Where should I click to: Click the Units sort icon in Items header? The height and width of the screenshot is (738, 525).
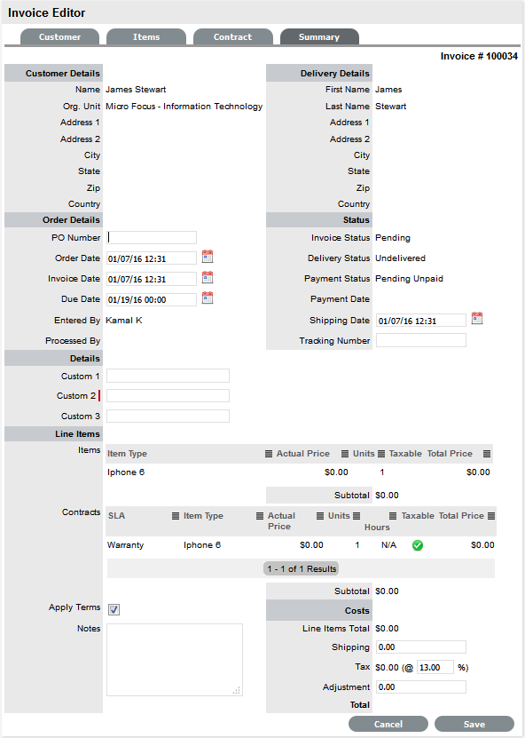[345, 453]
